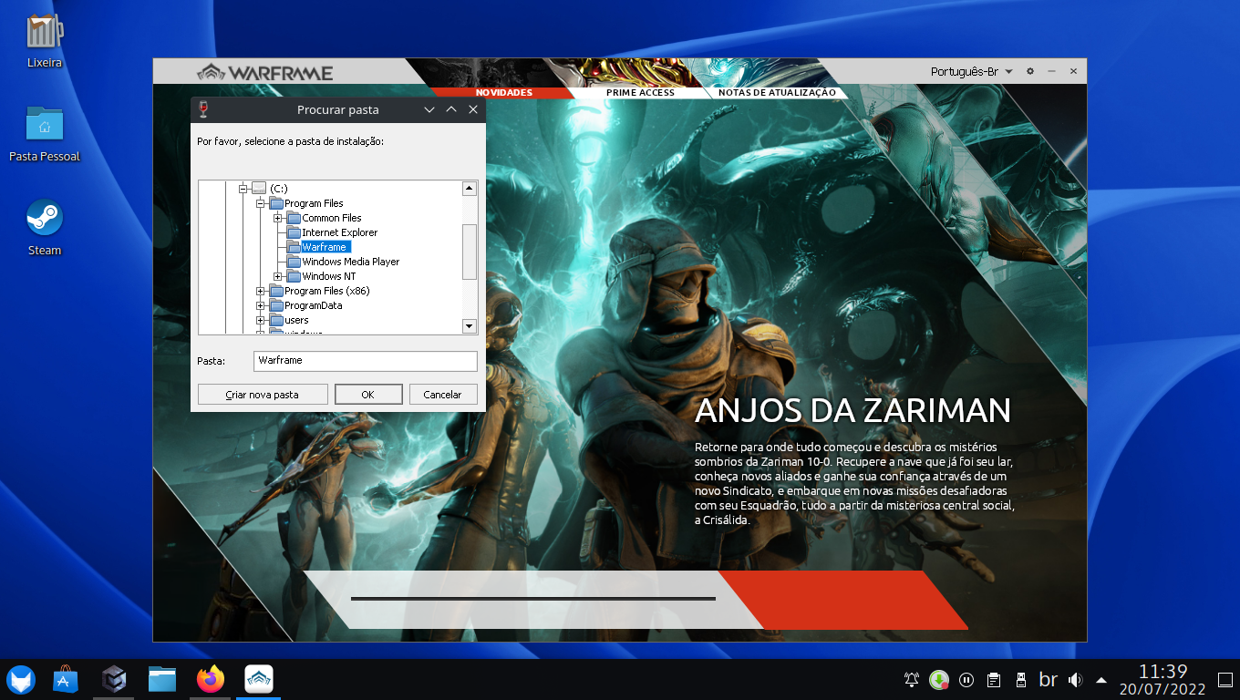
Task: Select the Program Files (x86) folder
Action: tap(327, 291)
